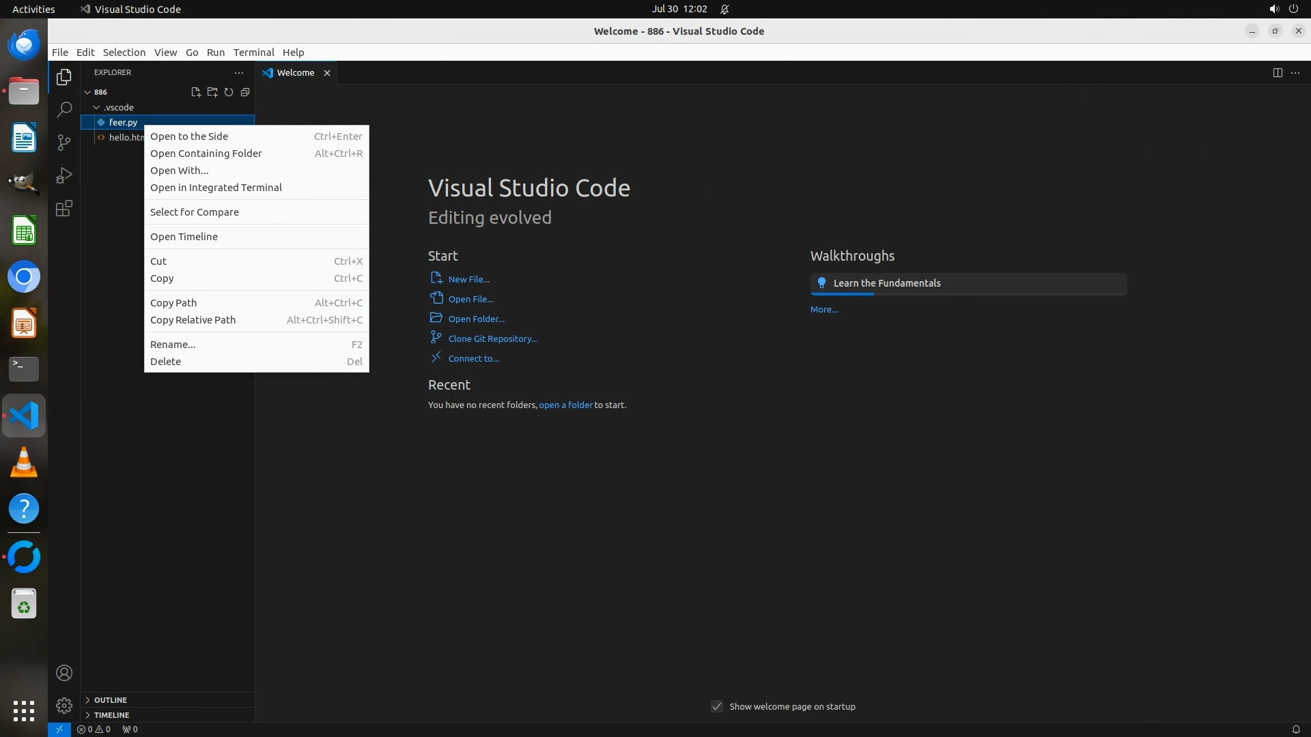Refresh the Explorer file tree
Screen dimensions: 1311x737
click(x=229, y=92)
